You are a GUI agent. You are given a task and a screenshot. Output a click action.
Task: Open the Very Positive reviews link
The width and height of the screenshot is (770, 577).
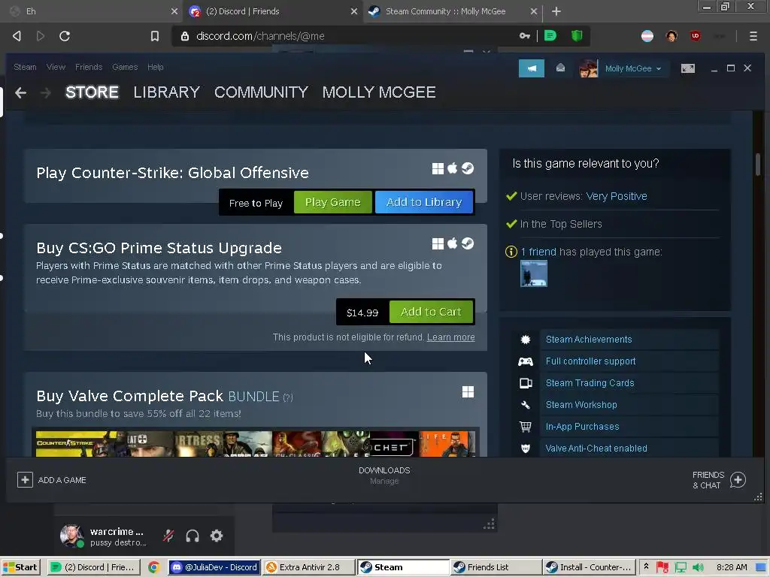[x=617, y=196]
